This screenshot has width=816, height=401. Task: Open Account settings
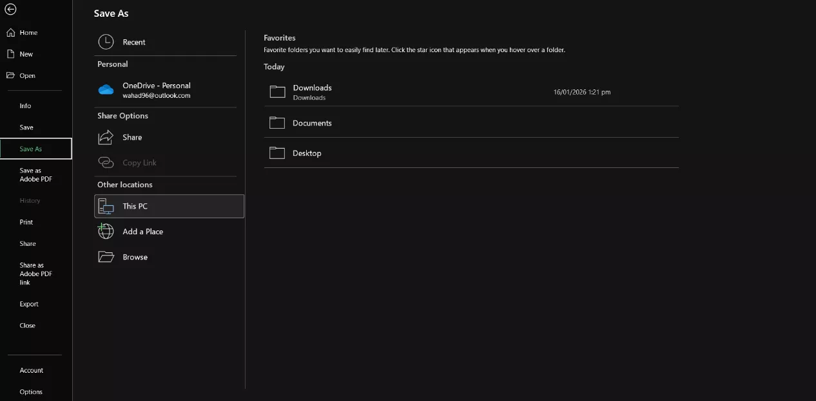pyautogui.click(x=32, y=370)
